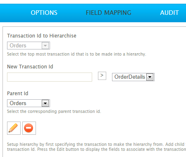Open the Parent Id Orders dropdown arrow
186x157 pixels.
click(x=45, y=103)
